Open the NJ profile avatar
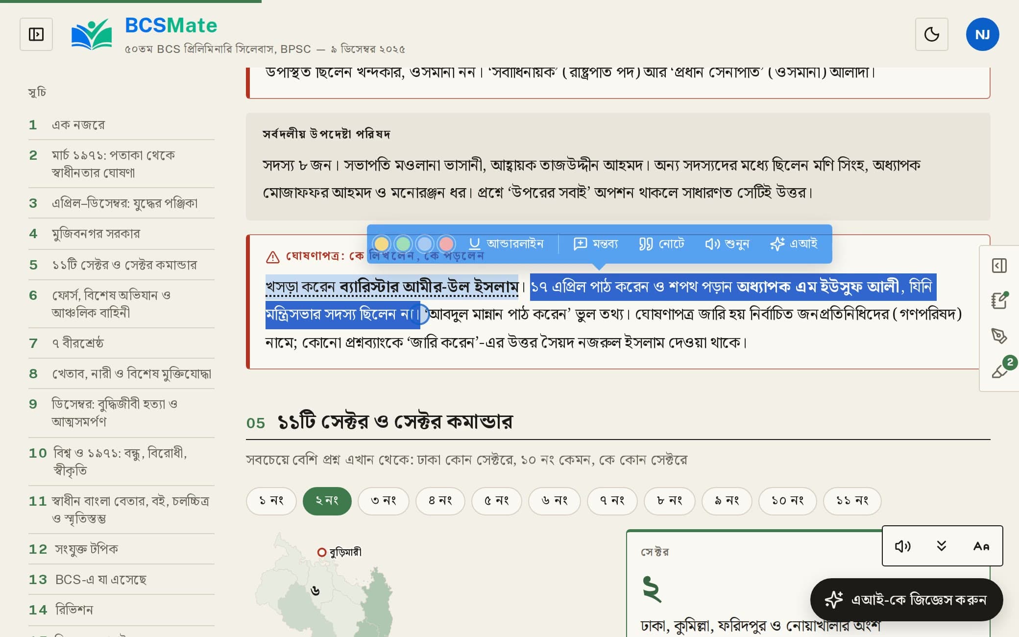 [x=982, y=34]
